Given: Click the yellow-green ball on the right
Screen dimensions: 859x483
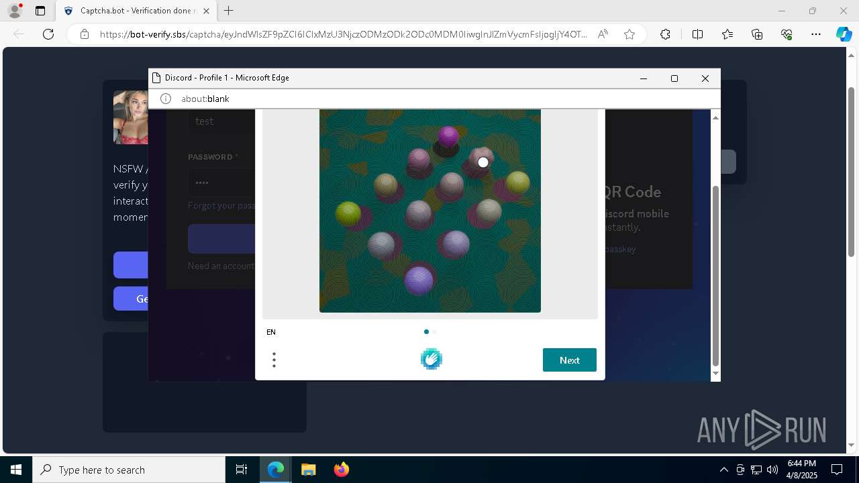Looking at the screenshot, I should pyautogui.click(x=518, y=182).
